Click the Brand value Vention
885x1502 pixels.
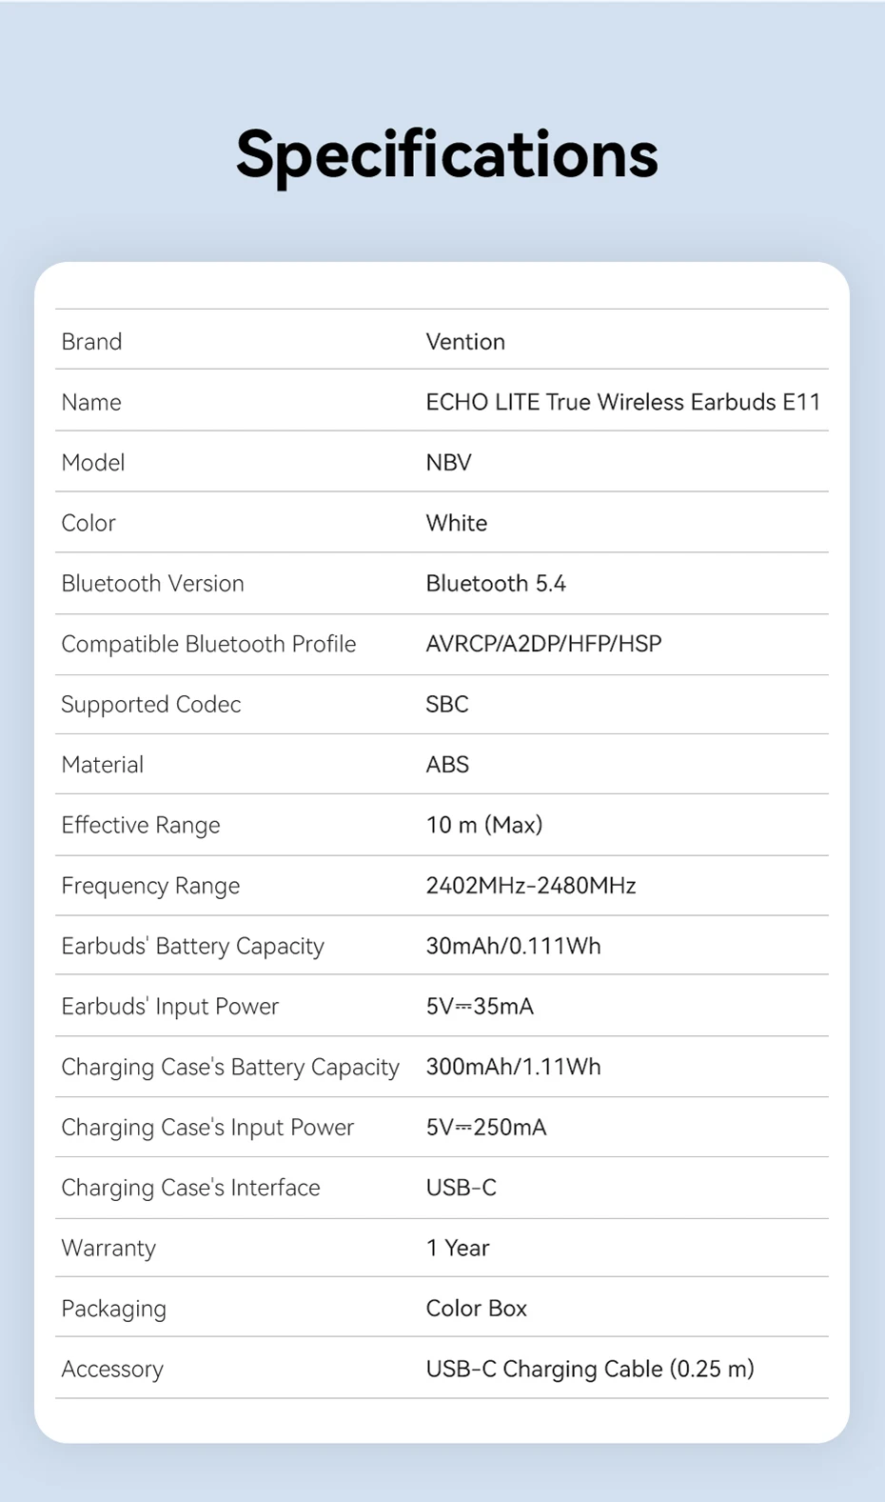[465, 342]
